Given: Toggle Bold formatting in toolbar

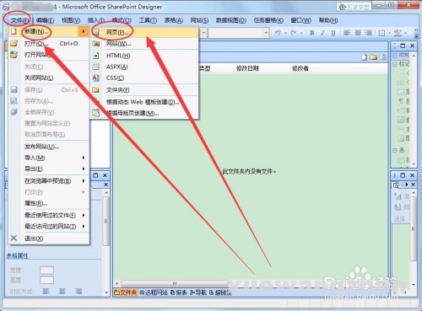Looking at the screenshot, I should 311,33.
